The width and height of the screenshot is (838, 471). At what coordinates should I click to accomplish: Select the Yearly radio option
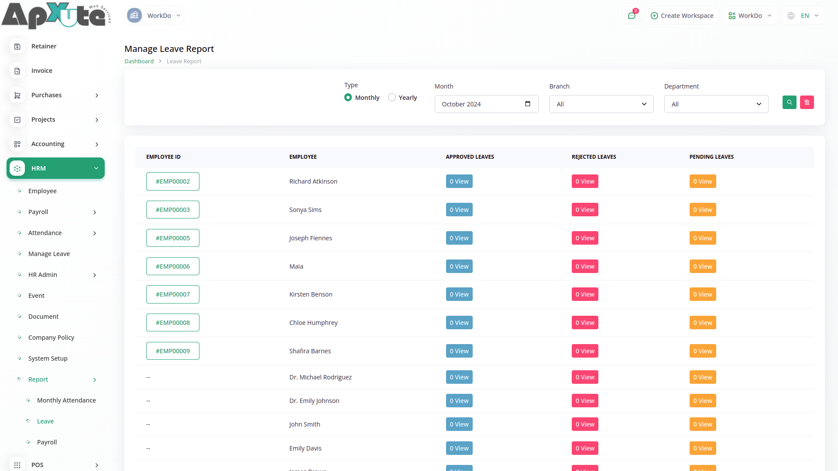click(x=392, y=98)
